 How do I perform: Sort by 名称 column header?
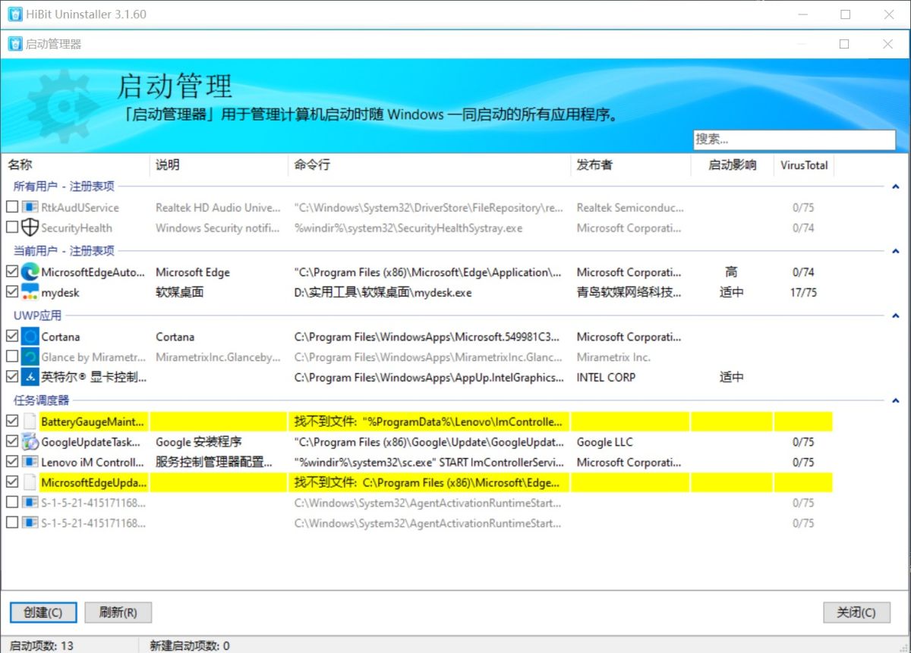76,165
